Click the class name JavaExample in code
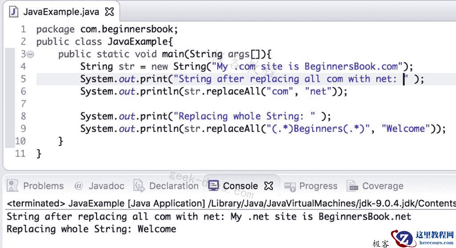Image resolution: width=456 pixels, height=248 pixels. (138, 42)
